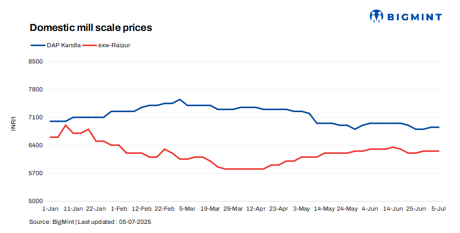The width and height of the screenshot is (460, 233).
Task: Click the blue DAP Kandla legend swatch
Action: point(38,45)
